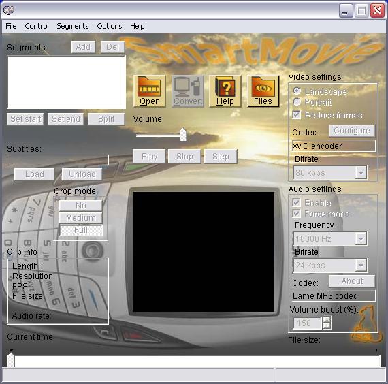Close the SmartMovie window
This screenshot has height=384, width=388.
coord(377,10)
